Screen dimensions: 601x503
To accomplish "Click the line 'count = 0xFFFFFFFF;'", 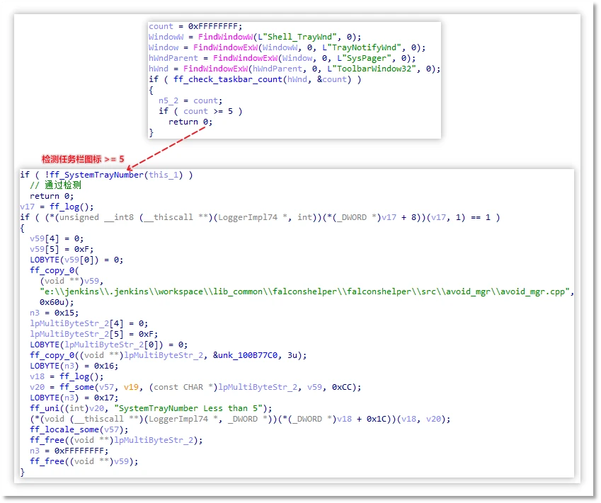I will pyautogui.click(x=195, y=26).
